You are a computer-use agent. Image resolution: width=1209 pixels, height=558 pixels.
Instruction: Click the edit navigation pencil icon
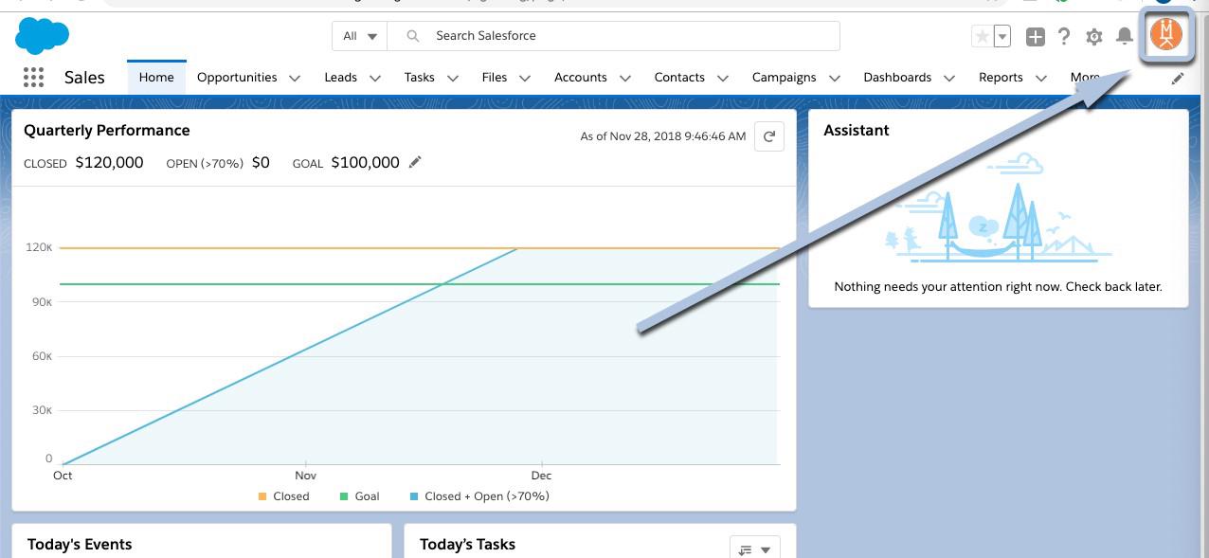point(1178,79)
